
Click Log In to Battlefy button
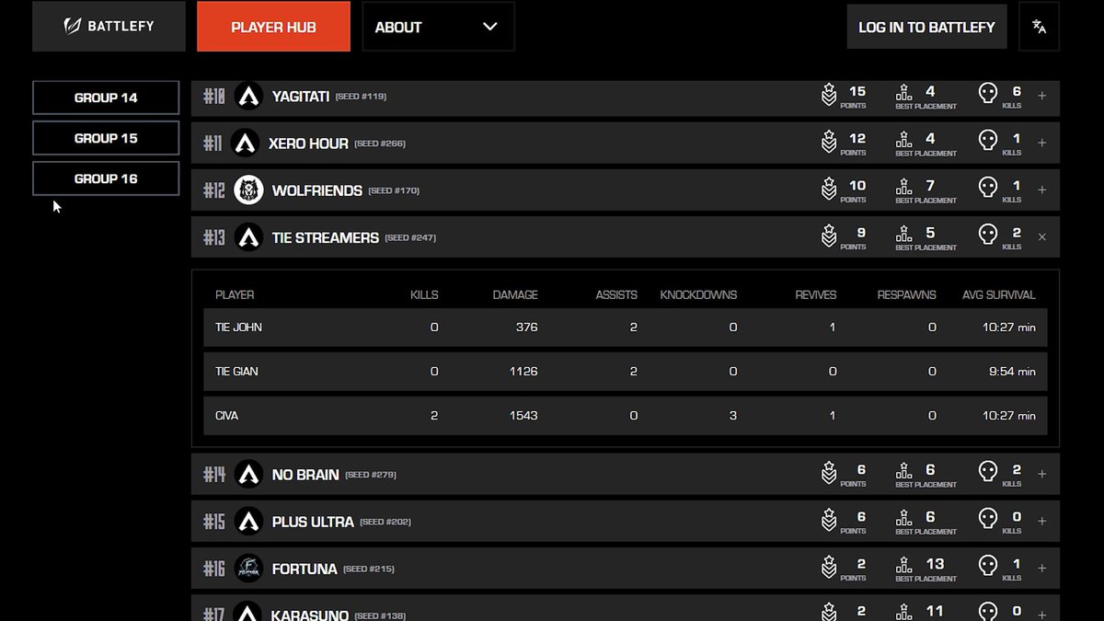(926, 26)
